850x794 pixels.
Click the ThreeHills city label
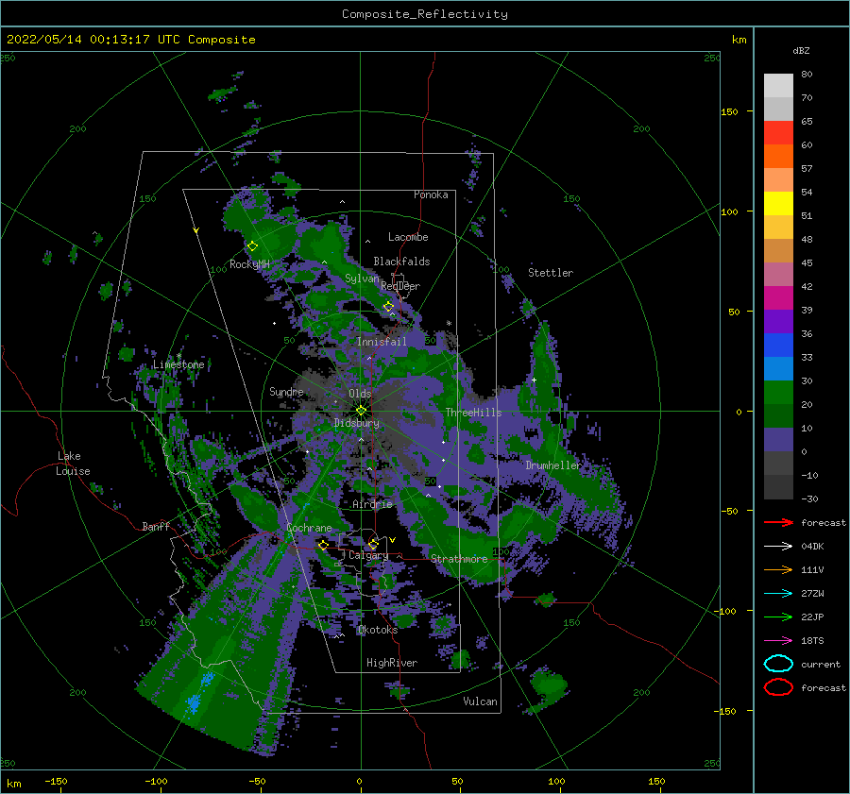(474, 413)
